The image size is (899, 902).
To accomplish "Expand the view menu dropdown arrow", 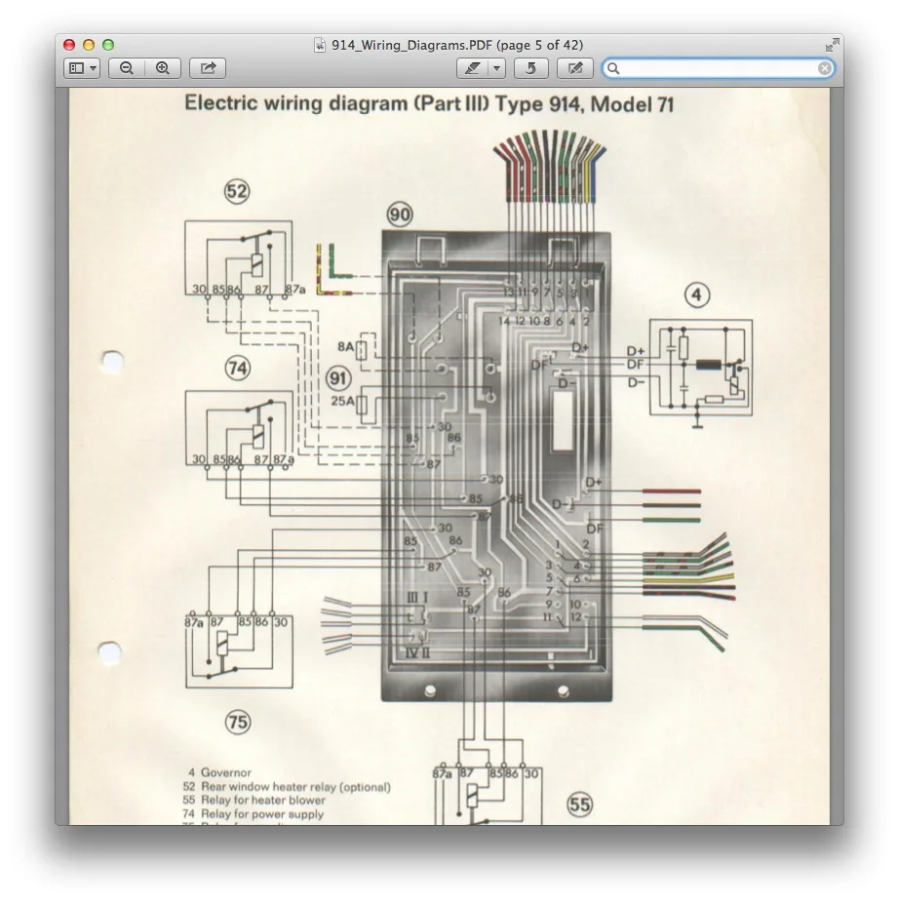I will click(94, 68).
